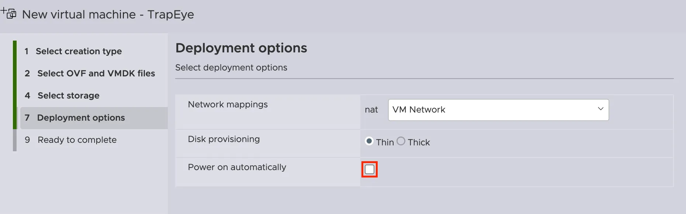Expand the network mapping selector chevron
The height and width of the screenshot is (214, 686).
(600, 110)
